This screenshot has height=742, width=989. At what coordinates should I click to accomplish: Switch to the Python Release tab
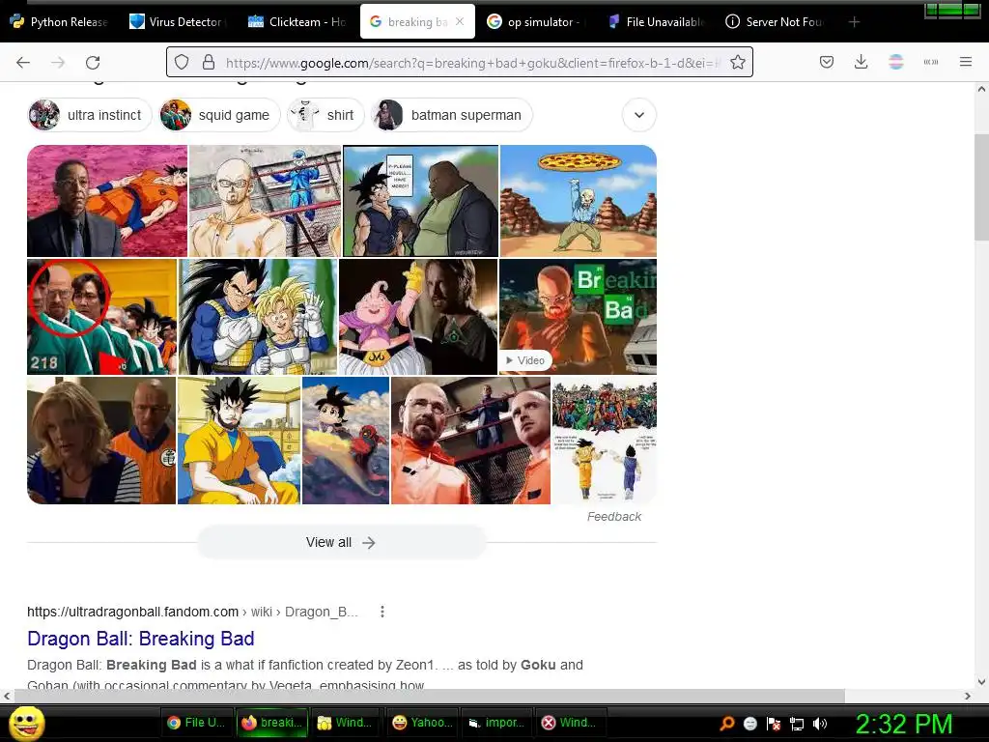(x=60, y=22)
